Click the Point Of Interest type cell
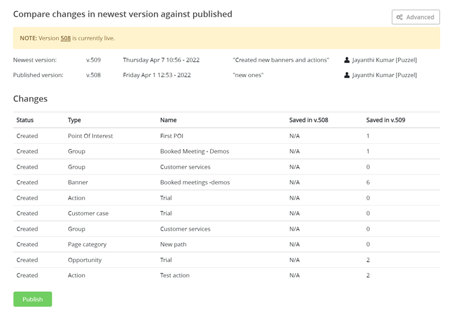This screenshot has width=470, height=312. click(90, 136)
